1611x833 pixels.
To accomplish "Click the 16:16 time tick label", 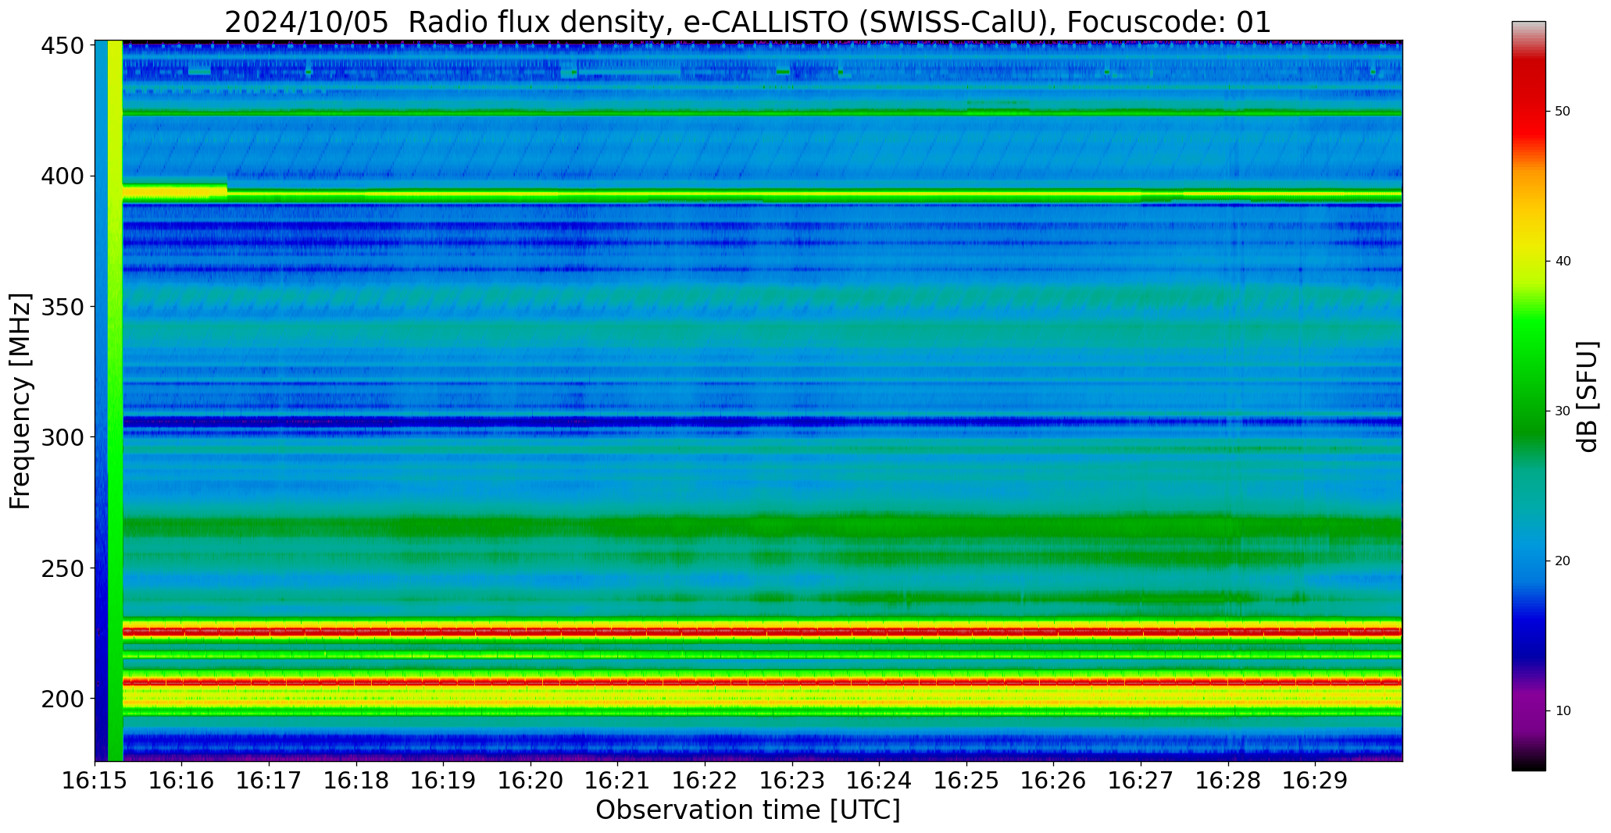I will [x=182, y=781].
